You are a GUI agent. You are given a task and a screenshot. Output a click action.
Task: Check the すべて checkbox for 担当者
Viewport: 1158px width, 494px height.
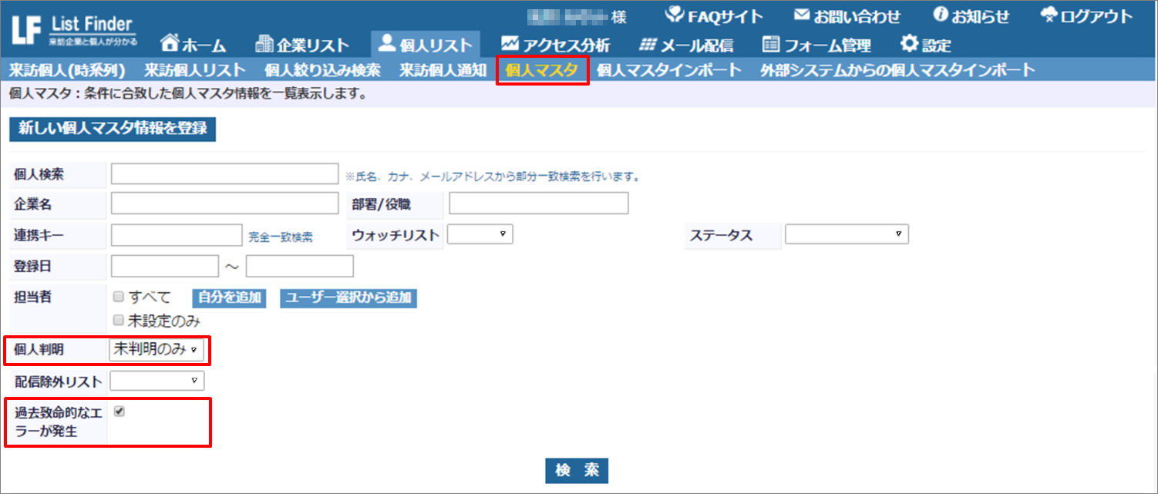118,297
